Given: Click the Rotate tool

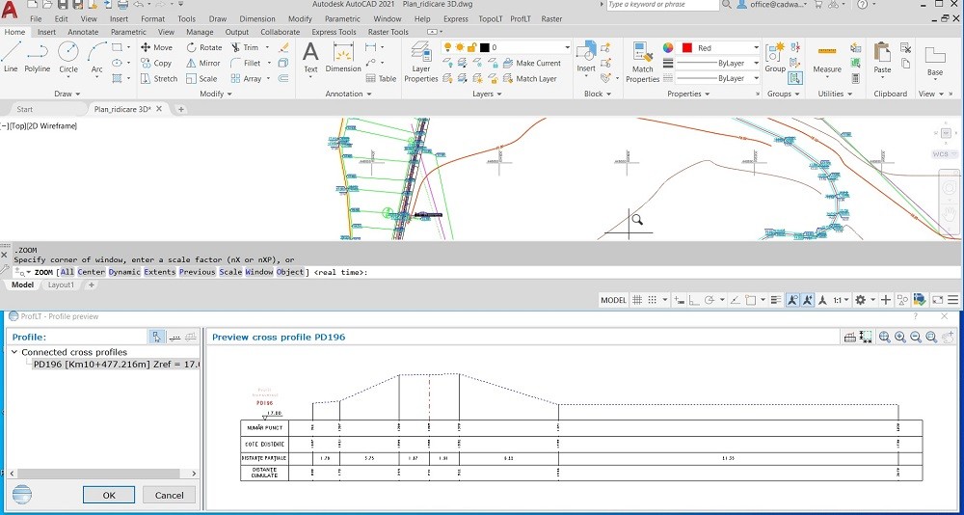Looking at the screenshot, I should point(204,47).
